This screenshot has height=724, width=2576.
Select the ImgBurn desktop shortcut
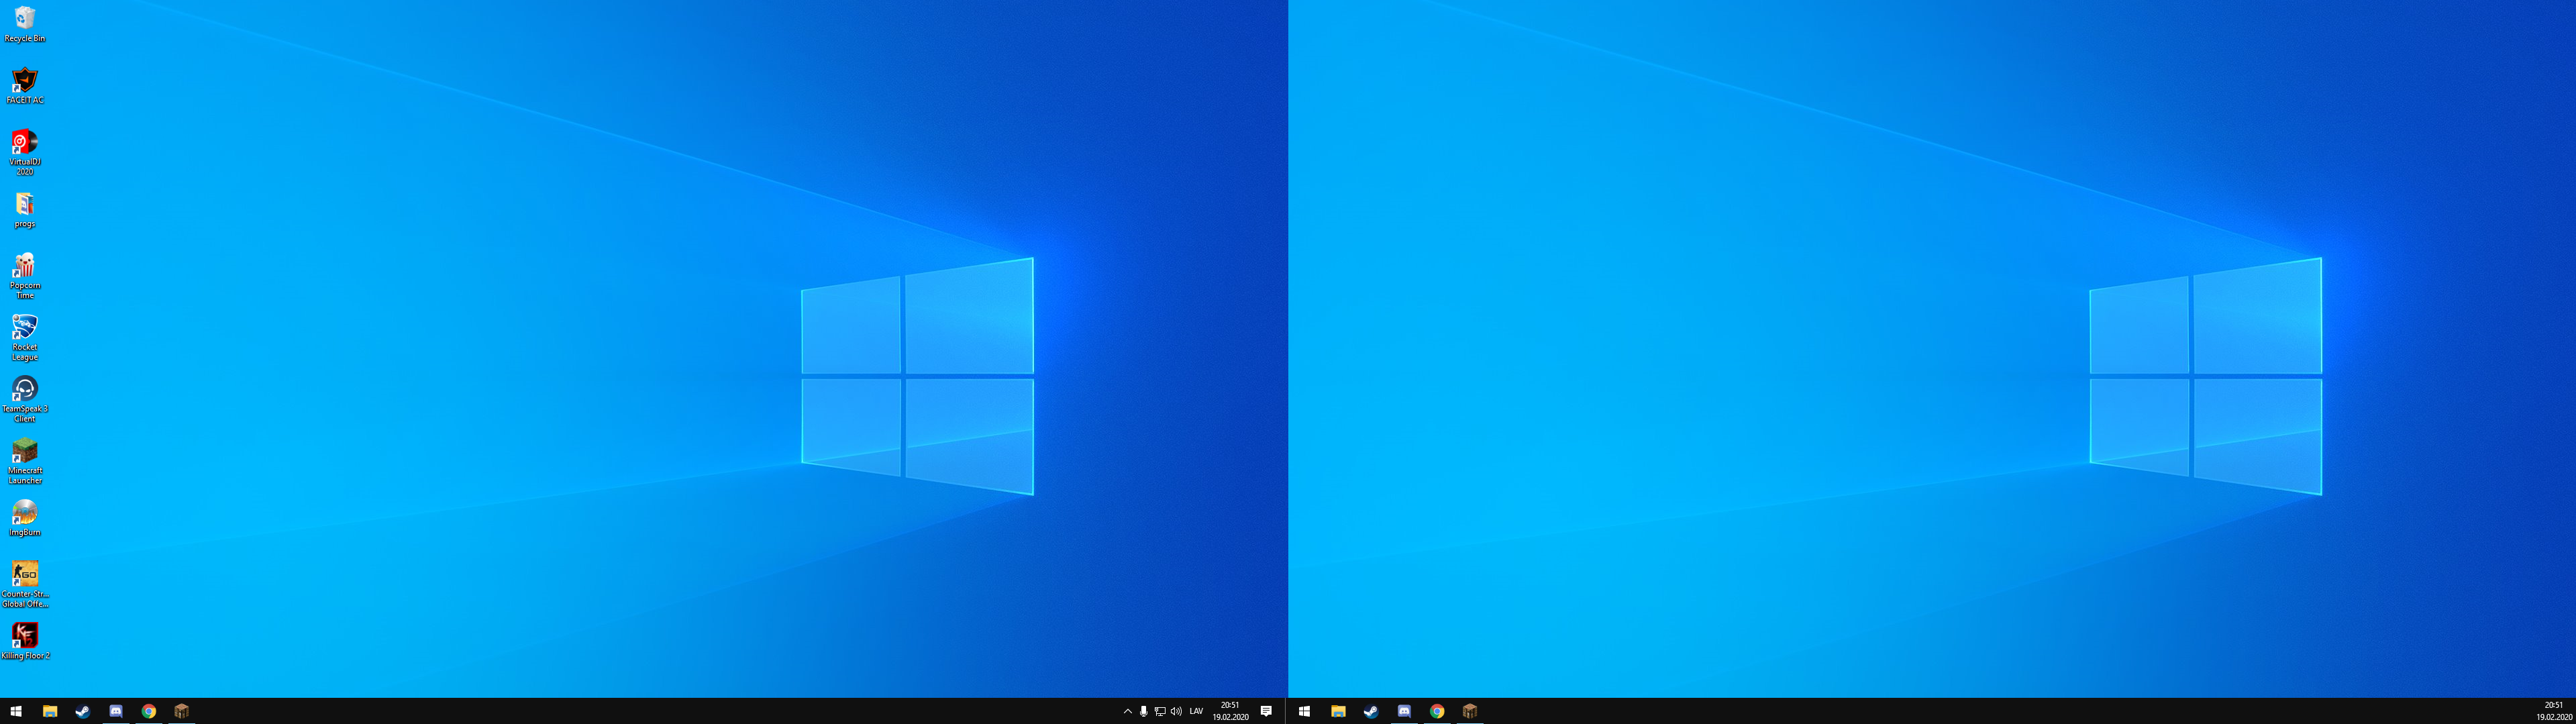(25, 518)
